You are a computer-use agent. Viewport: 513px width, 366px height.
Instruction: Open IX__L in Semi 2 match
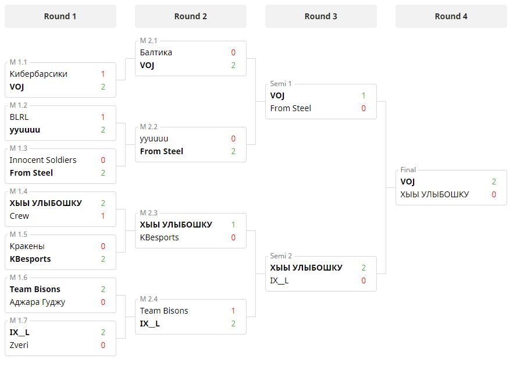pos(280,280)
